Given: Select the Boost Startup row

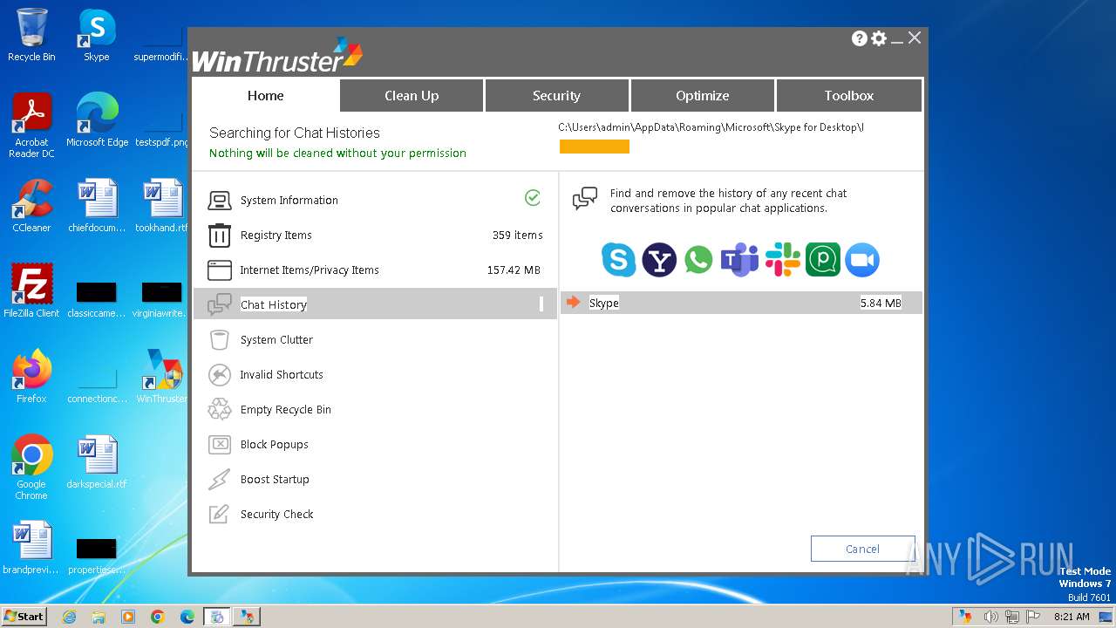Looking at the screenshot, I should [375, 479].
